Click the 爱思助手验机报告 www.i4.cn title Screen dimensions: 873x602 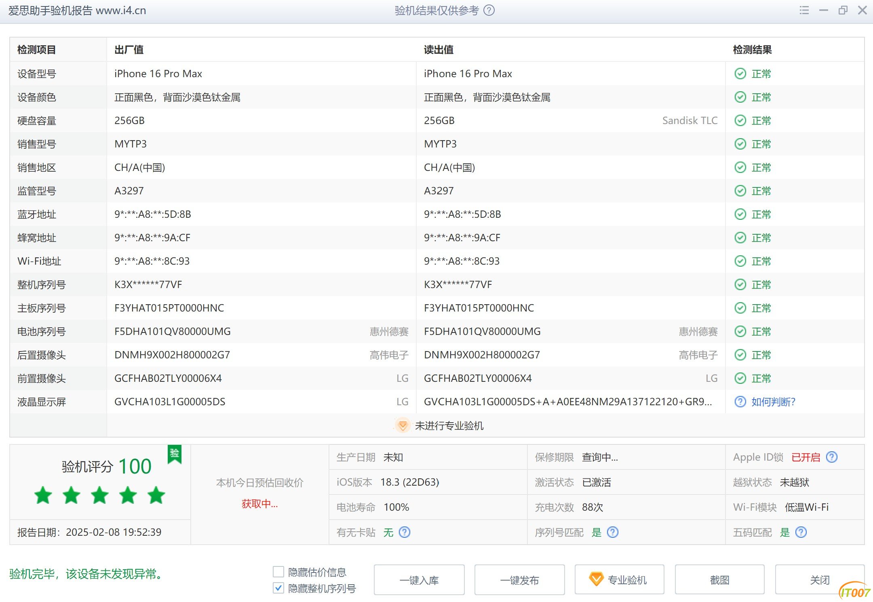tap(77, 11)
